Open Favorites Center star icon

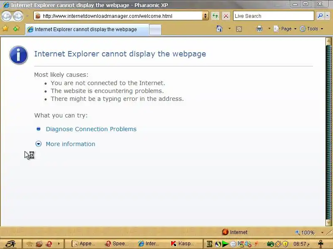tap(5, 29)
